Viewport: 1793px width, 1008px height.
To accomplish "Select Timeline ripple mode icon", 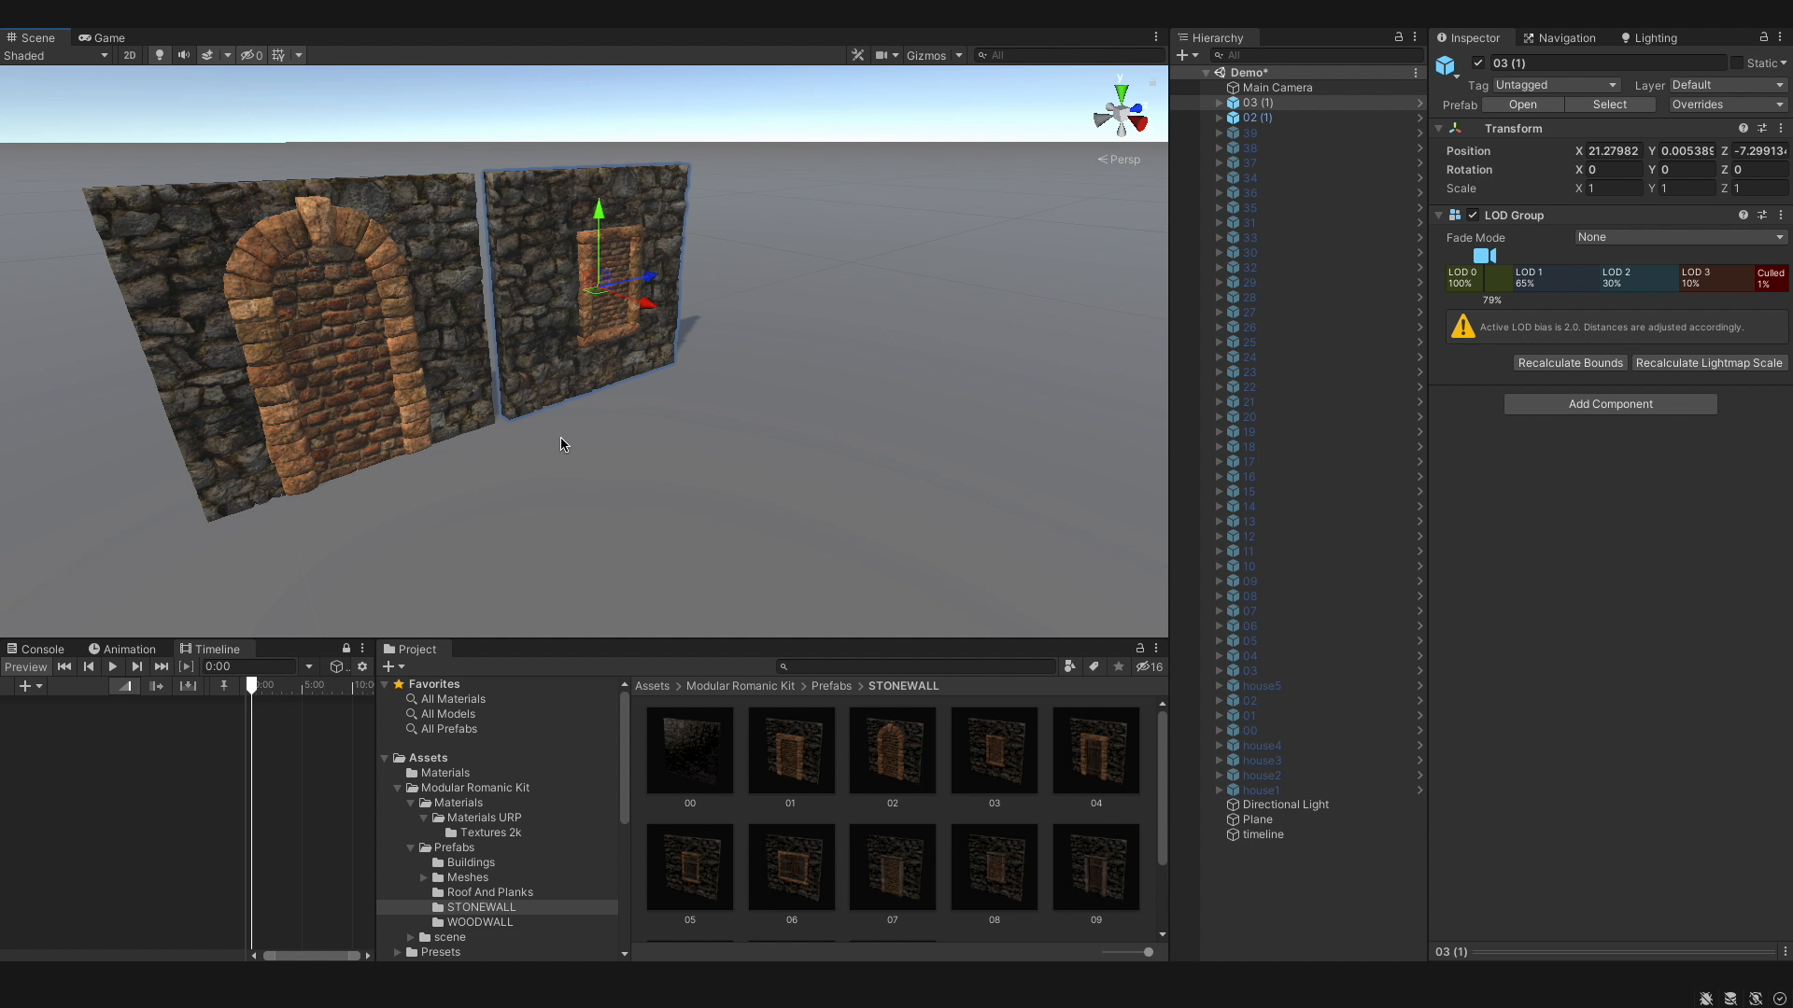I will [156, 686].
